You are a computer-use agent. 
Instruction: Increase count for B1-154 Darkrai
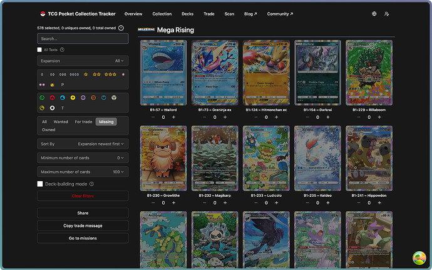[x=328, y=117]
